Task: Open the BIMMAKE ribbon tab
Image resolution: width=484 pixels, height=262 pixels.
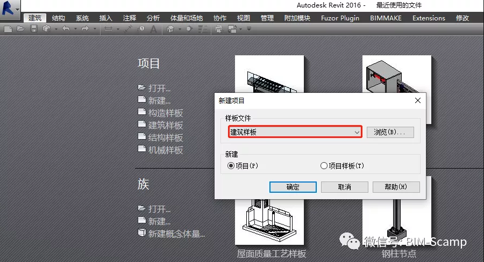Action: pyautogui.click(x=386, y=18)
